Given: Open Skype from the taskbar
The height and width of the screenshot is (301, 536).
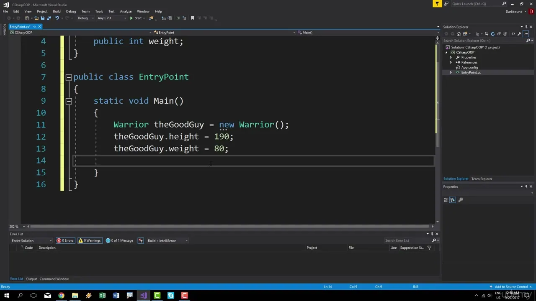Looking at the screenshot, I should [171, 296].
